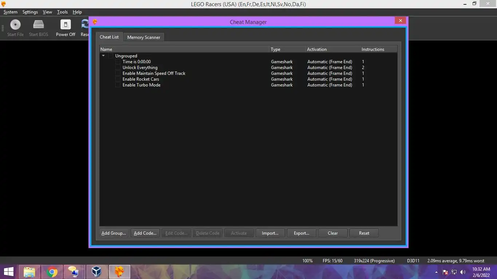Click the Reset button in Cheat Manager
Screen dimensions: 497x279
coord(364,233)
